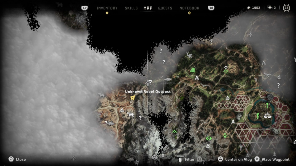Go to the Quests tab
Viewport: 296px width, 166px height.
(165, 8)
